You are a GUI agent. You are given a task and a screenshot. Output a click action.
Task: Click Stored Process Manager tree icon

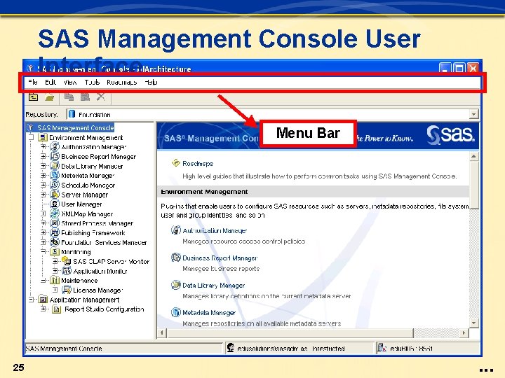[x=55, y=223]
